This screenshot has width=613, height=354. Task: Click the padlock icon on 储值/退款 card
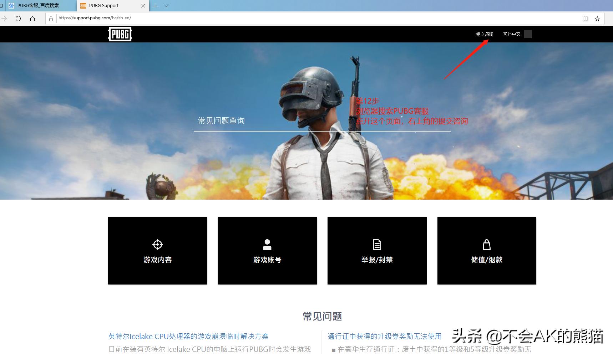(486, 245)
